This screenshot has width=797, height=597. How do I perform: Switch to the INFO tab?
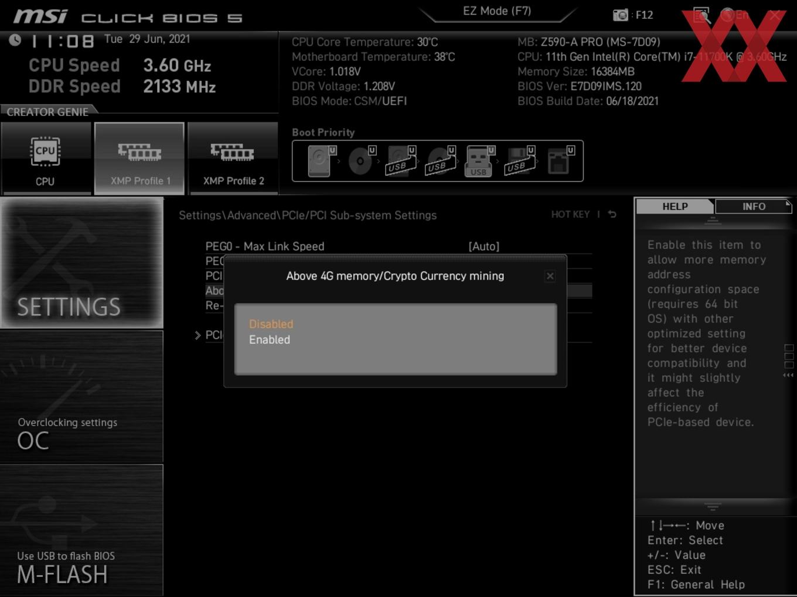click(x=754, y=207)
